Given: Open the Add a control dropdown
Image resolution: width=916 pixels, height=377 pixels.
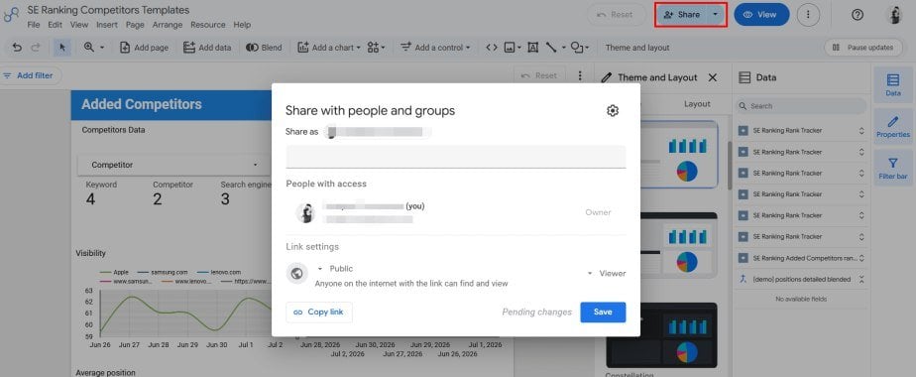Looking at the screenshot, I should pyautogui.click(x=435, y=48).
